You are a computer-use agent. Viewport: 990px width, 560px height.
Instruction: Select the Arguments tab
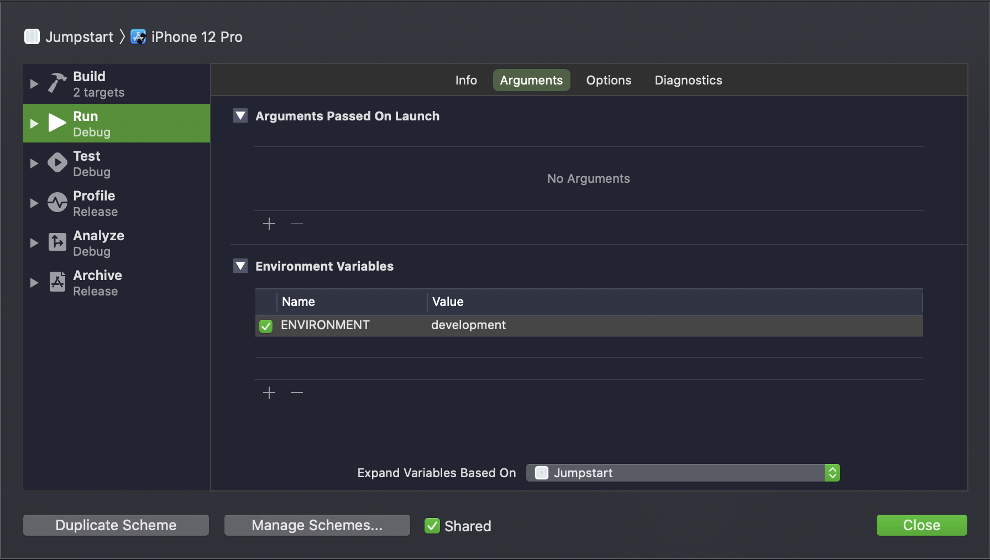click(531, 80)
